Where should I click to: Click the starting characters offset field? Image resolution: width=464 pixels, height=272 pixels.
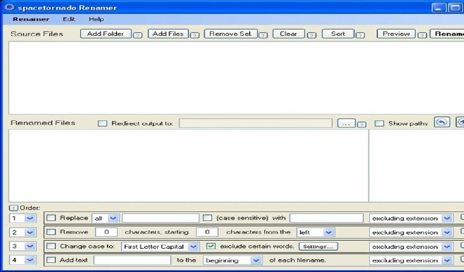coord(207,232)
